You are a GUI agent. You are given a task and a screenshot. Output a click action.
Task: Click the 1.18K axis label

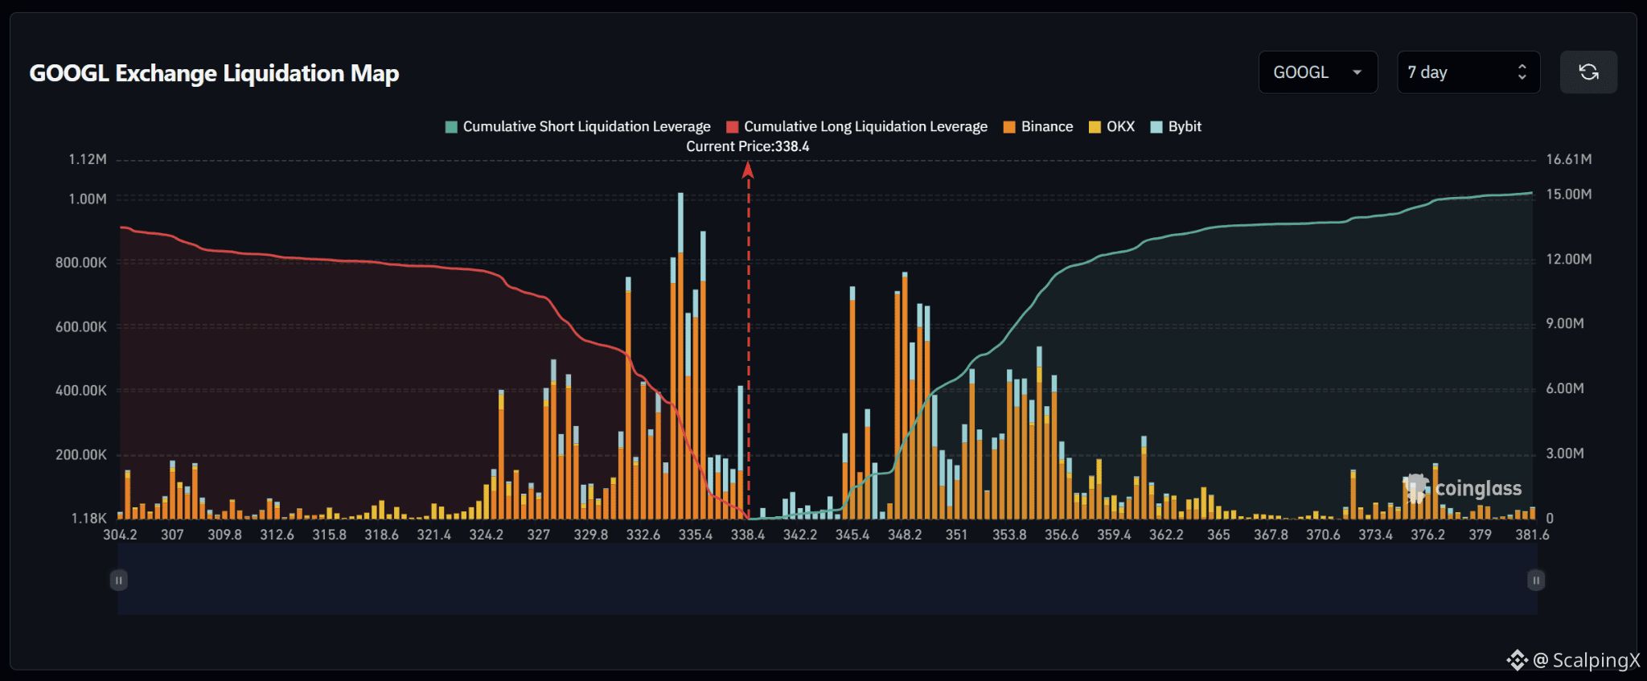[x=89, y=519]
